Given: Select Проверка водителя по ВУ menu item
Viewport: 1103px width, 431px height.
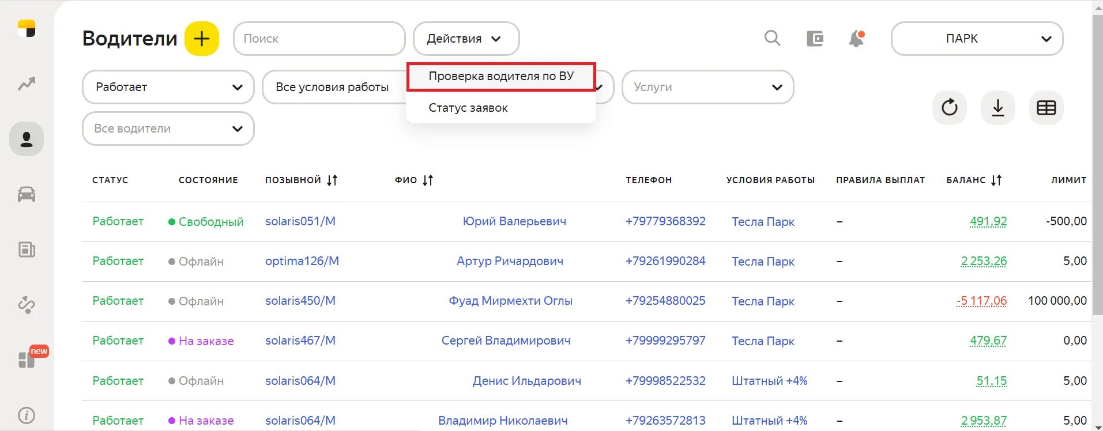Looking at the screenshot, I should [501, 77].
